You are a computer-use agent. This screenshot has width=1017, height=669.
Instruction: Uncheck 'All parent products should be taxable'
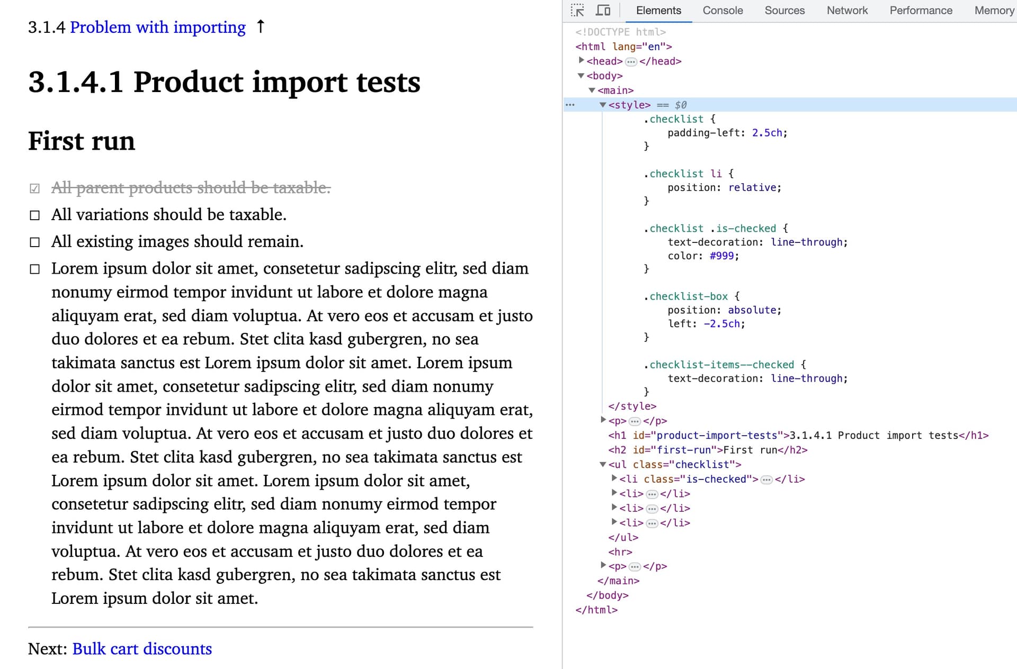pyautogui.click(x=35, y=188)
